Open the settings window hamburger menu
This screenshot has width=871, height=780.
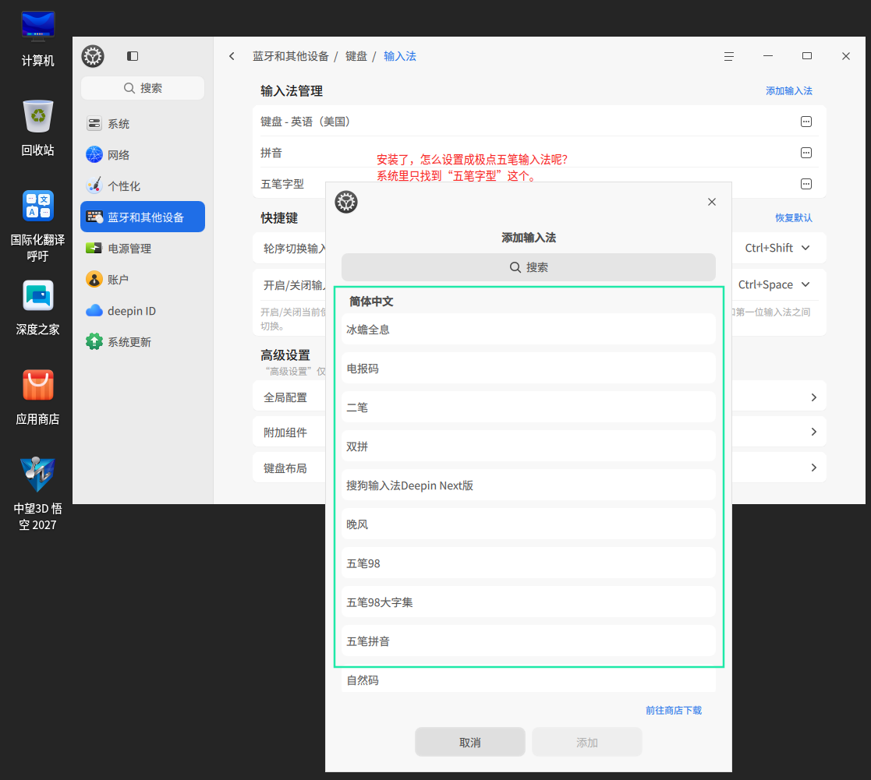coord(729,56)
